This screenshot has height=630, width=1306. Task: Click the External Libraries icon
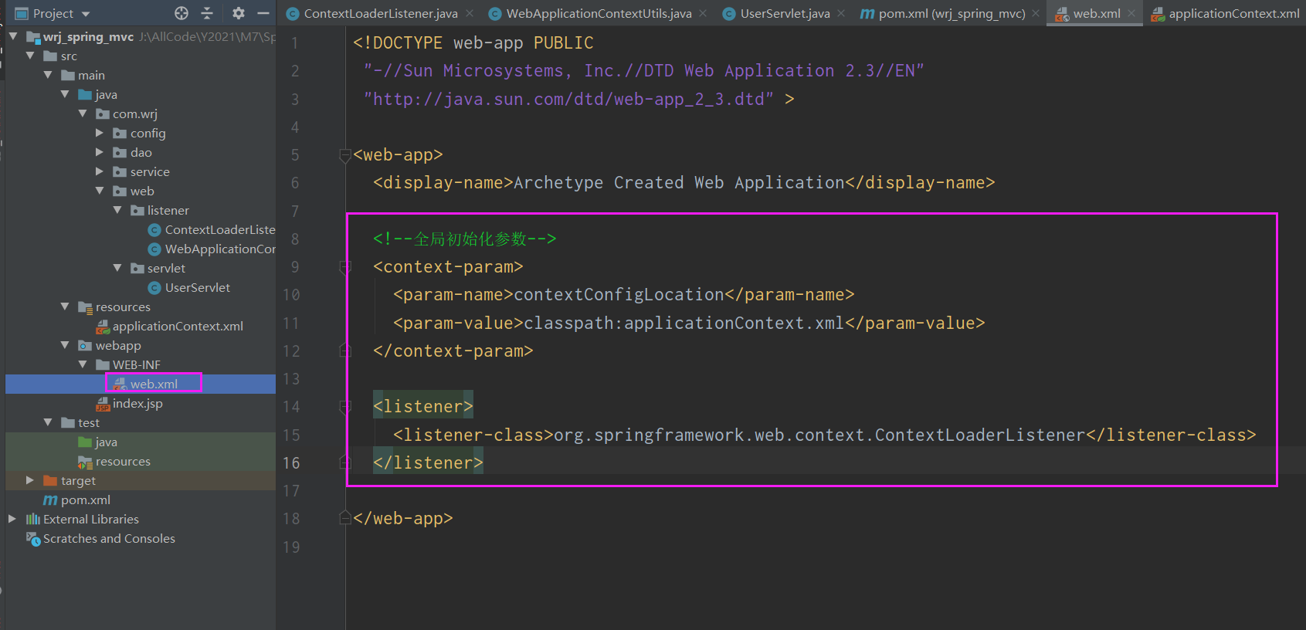[x=32, y=520]
